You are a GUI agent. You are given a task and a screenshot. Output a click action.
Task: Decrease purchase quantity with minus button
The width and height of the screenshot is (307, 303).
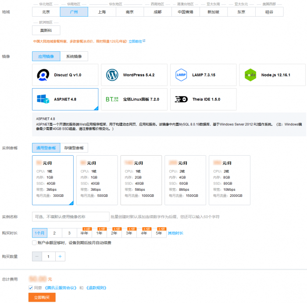[x=37, y=257]
